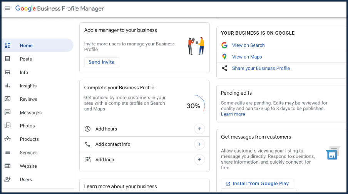The width and height of the screenshot is (348, 194).
Task: Click the Reviews sidebar icon
Action: point(8,99)
